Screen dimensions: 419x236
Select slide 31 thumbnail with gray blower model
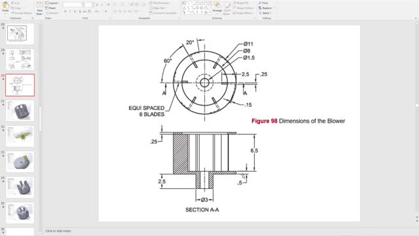tap(20, 111)
